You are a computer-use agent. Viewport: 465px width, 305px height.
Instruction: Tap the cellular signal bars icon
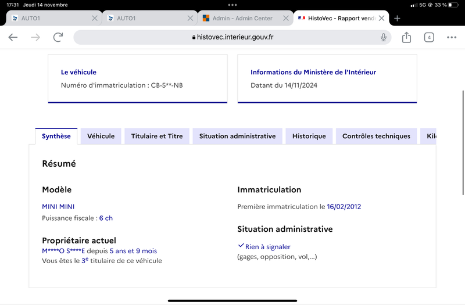414,5
